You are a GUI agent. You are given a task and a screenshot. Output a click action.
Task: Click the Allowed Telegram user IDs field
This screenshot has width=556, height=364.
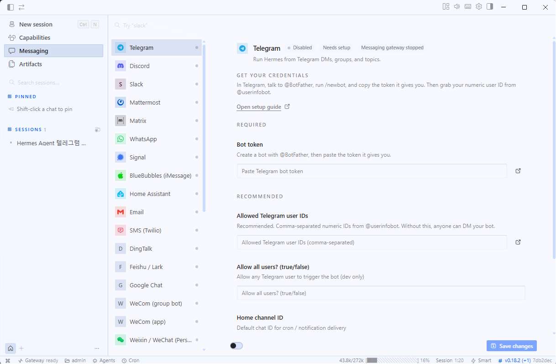(372, 243)
